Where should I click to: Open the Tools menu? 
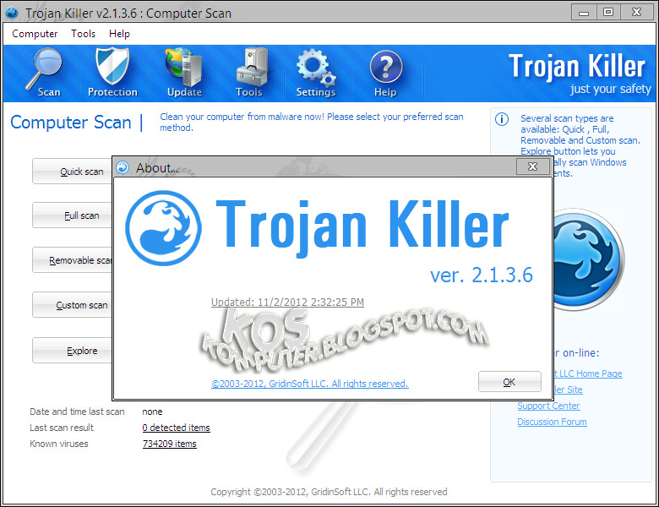pos(83,34)
